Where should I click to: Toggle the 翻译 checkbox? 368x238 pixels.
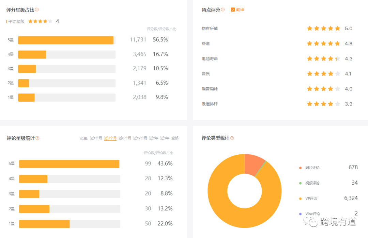click(233, 10)
